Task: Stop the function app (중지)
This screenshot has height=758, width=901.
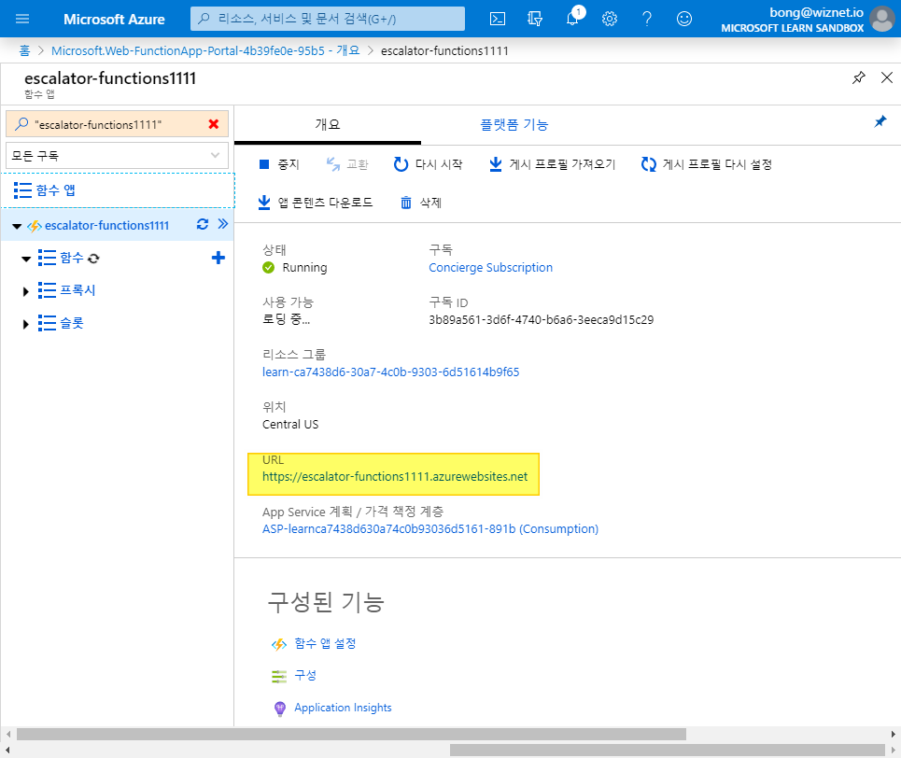Action: pos(279,164)
